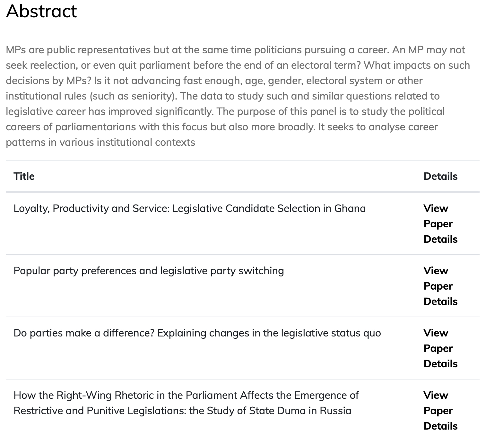The height and width of the screenshot is (436, 486).
Task: Click the 'Title' column header
Action: [x=24, y=176]
